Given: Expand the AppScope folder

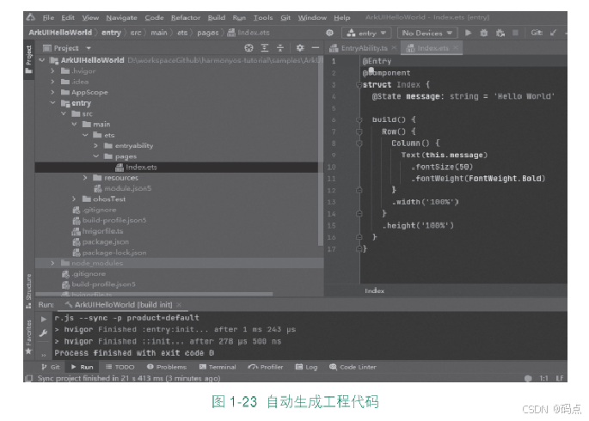Looking at the screenshot, I should 52,92.
